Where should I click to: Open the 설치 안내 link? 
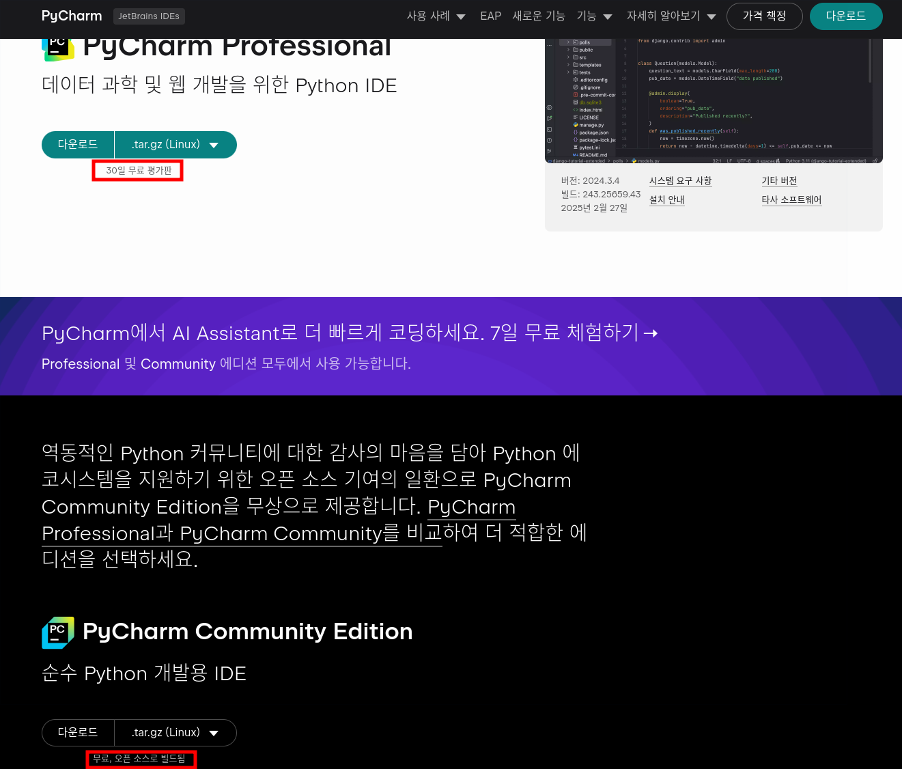[666, 200]
